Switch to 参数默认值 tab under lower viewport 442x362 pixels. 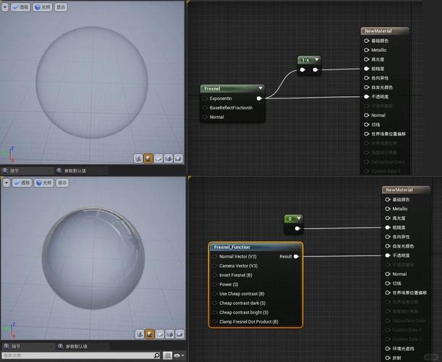point(76,346)
